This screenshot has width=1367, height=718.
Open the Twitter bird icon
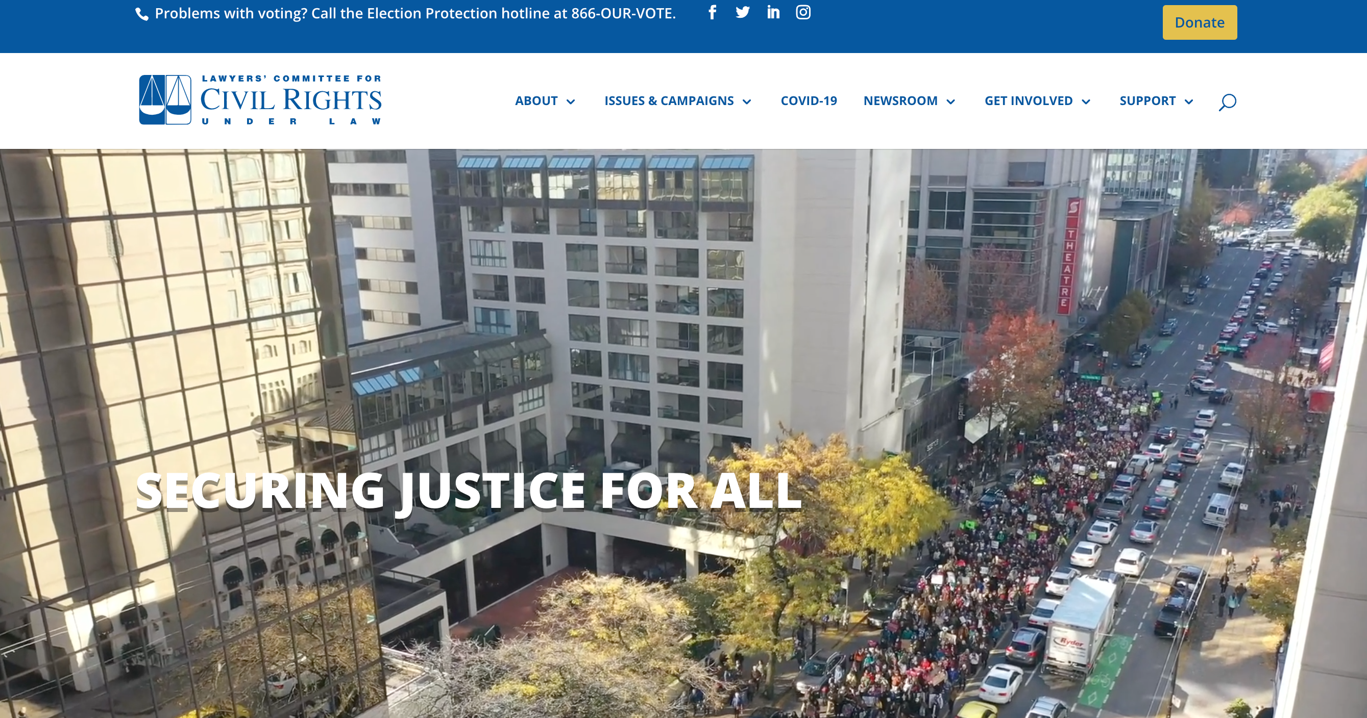click(x=742, y=12)
